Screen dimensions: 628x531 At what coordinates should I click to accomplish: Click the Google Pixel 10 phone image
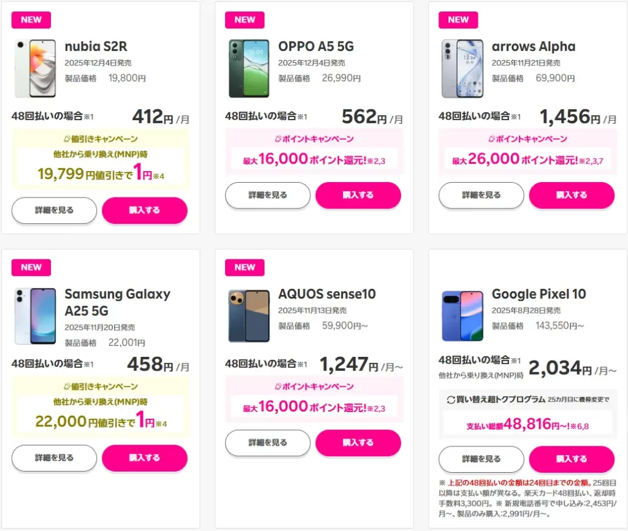click(462, 316)
